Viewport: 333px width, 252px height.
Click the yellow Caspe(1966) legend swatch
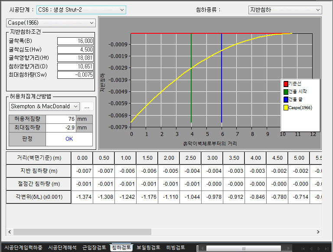point(286,107)
